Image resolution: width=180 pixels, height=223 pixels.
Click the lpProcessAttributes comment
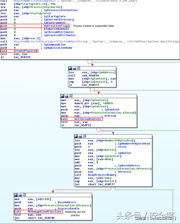60,35
